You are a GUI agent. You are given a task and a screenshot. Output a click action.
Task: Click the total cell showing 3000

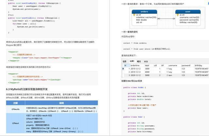point(147,69)
